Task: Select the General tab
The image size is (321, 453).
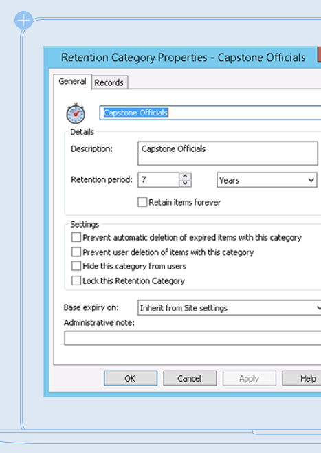Action: click(x=73, y=82)
